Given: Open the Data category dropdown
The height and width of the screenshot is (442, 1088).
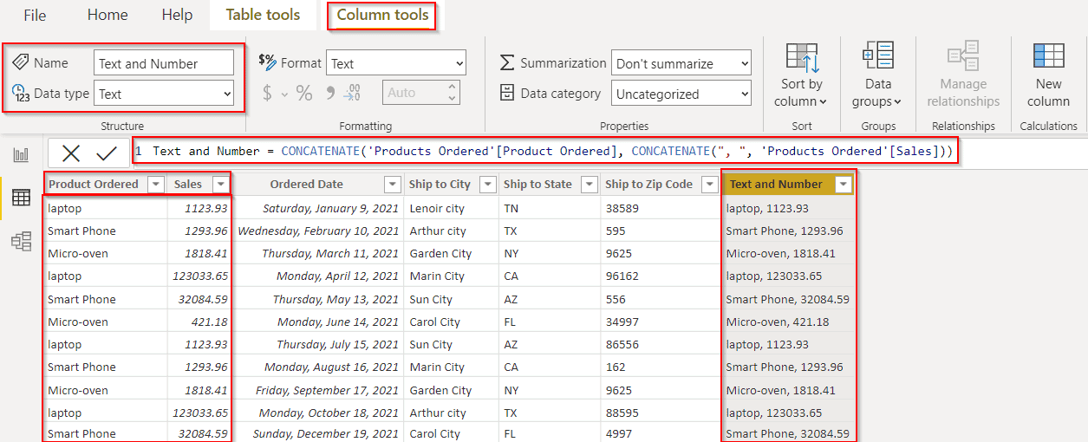Looking at the screenshot, I should [681, 94].
